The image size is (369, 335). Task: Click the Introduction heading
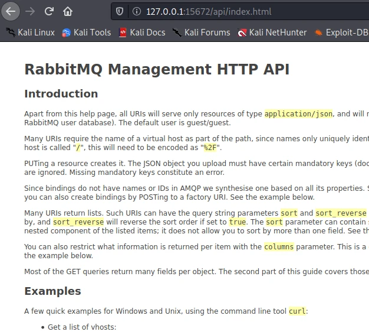[x=61, y=94]
